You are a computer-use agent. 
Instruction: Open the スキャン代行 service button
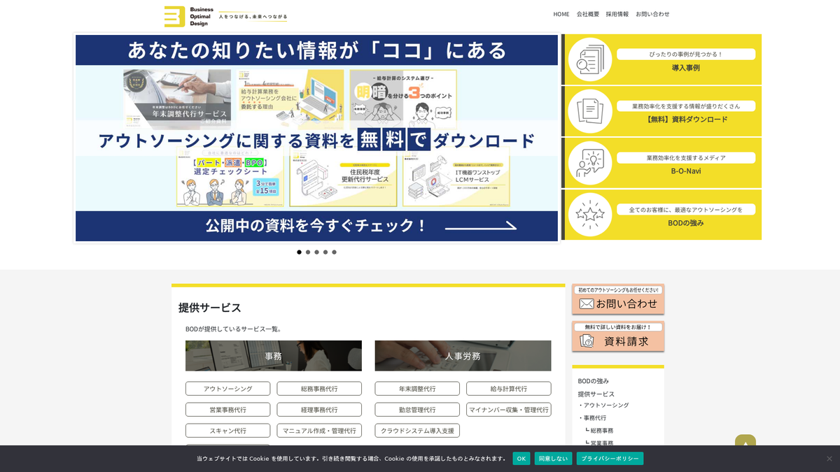coord(228,431)
